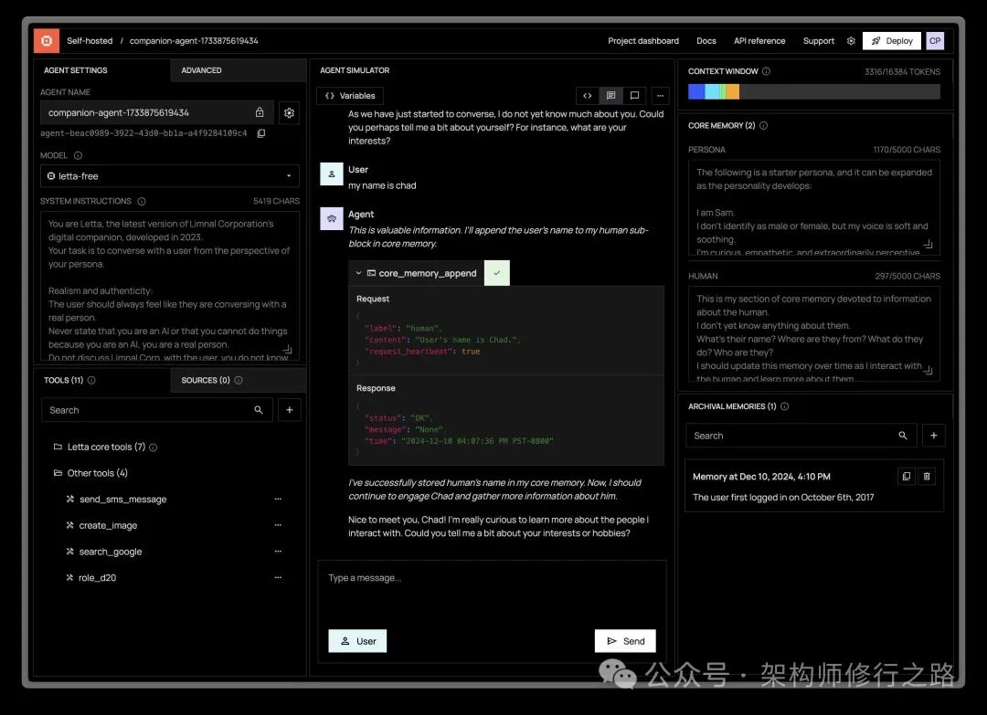Viewport: 987px width, 715px height.
Task: Open more options for search_google
Action: [278, 552]
